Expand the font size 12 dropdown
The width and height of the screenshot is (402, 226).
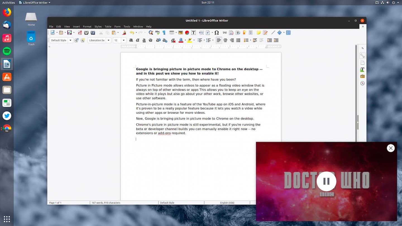coord(124,40)
